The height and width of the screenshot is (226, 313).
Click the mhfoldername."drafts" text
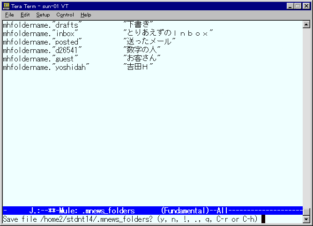point(42,25)
